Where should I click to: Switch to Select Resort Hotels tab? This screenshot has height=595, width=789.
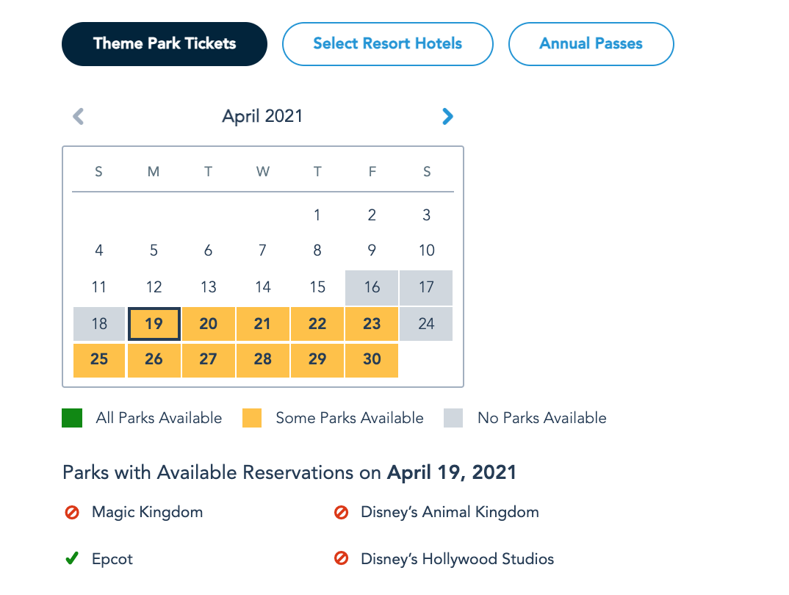point(387,43)
